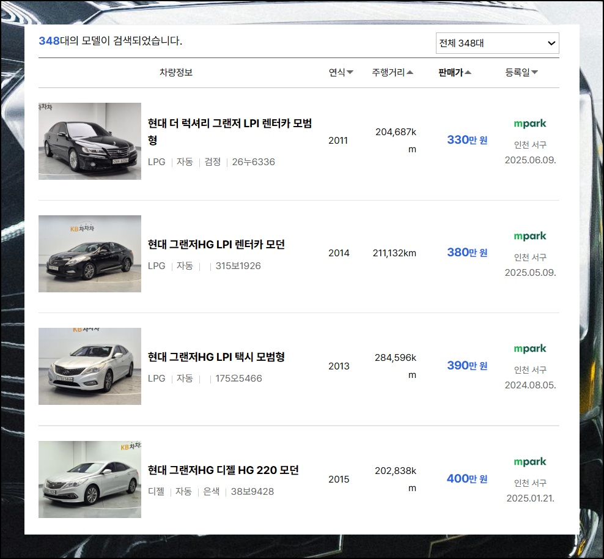Click registration date 2025.05.09.
This screenshot has width=604, height=559.
(531, 272)
